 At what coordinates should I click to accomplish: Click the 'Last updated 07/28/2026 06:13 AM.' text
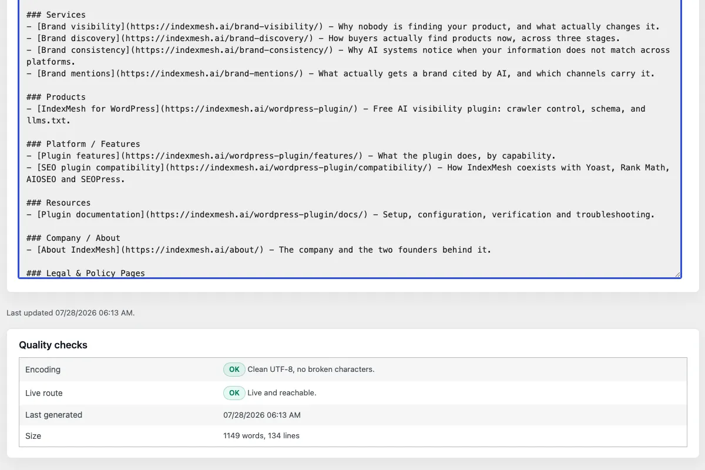(x=70, y=313)
